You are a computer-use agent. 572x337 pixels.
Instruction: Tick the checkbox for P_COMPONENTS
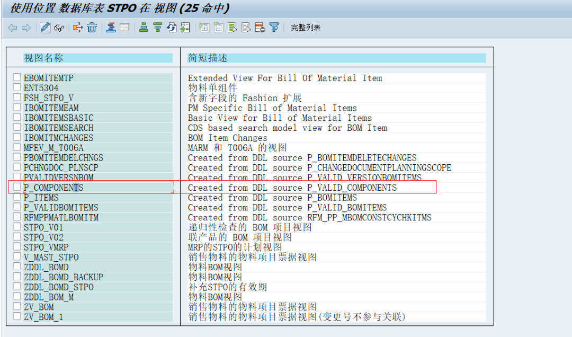pyautogui.click(x=17, y=187)
